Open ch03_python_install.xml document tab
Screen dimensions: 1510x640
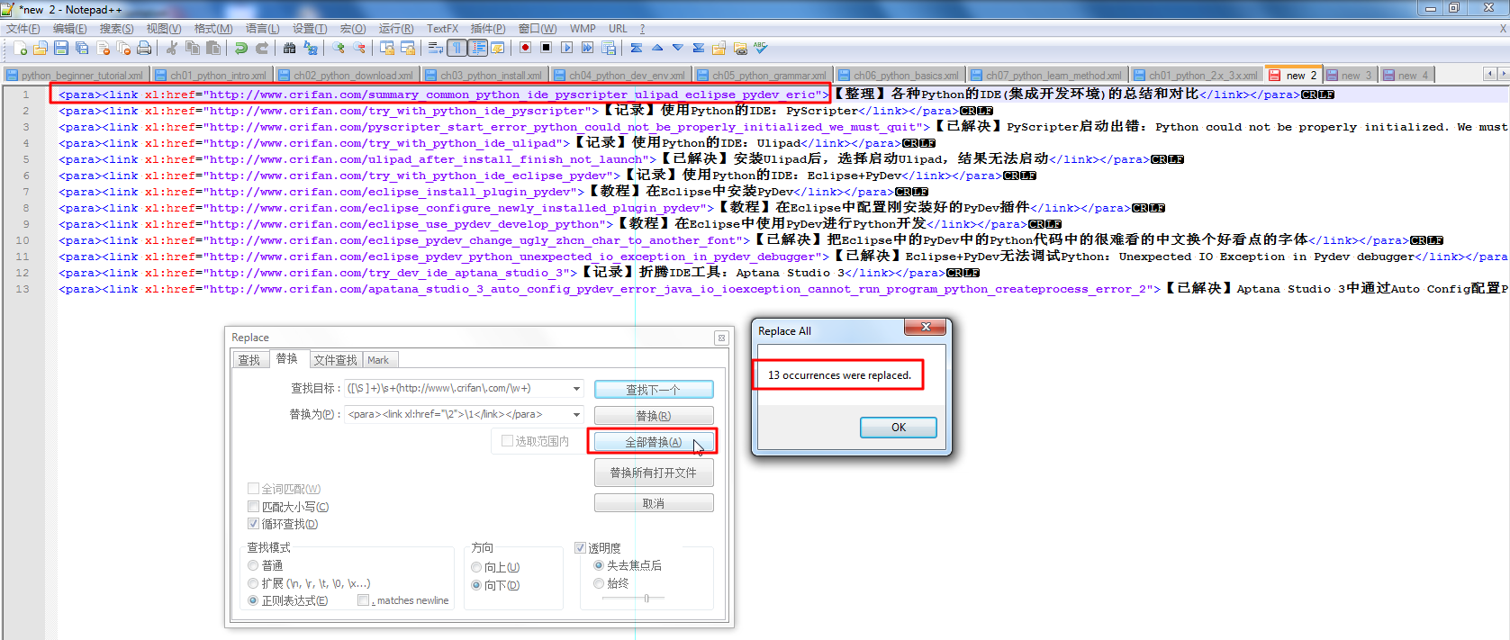pos(484,76)
